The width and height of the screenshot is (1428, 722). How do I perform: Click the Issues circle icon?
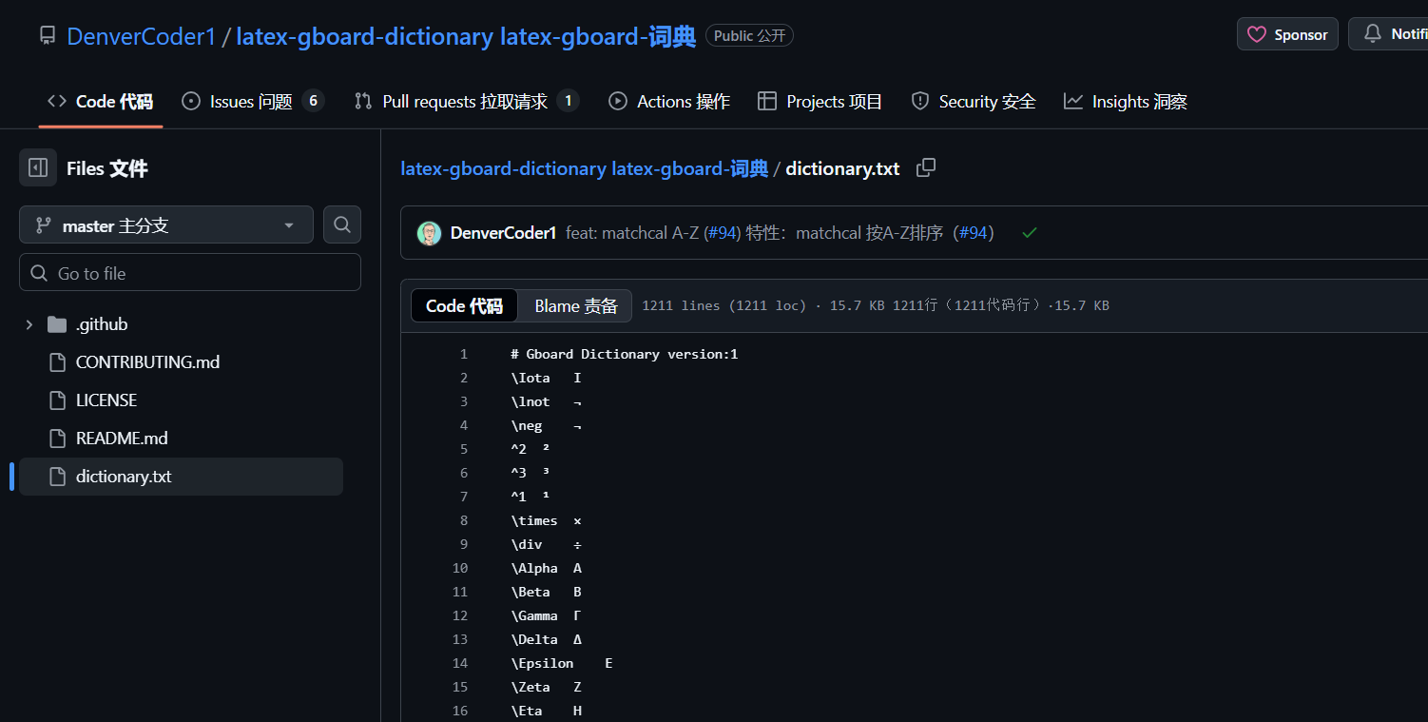191,101
